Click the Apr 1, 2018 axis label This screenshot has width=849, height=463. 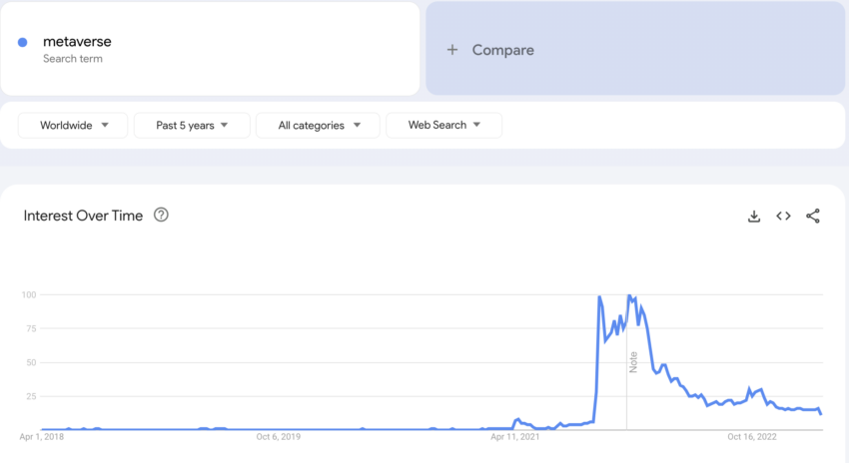[41, 436]
